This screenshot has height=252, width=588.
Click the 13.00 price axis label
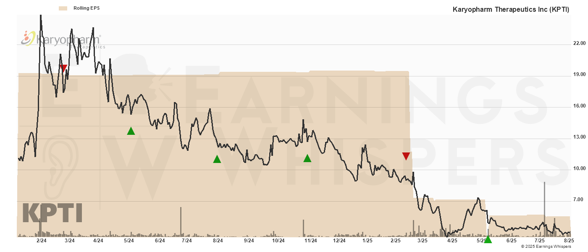coord(579,137)
